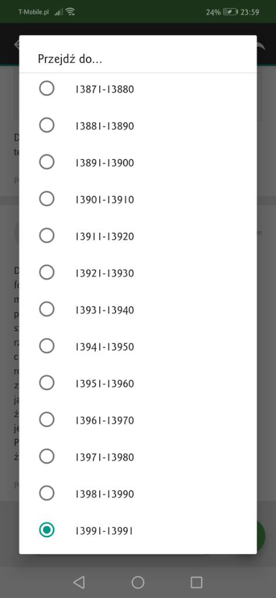Choose the 13891-13900 page range
This screenshot has height=598, width=276.
click(138, 162)
